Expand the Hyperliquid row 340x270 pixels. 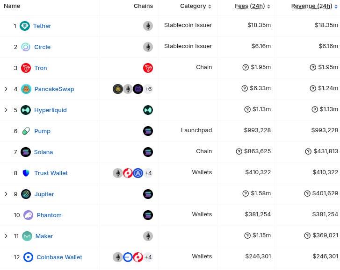tap(6, 110)
